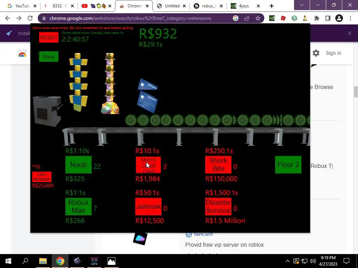Image resolution: width=358 pixels, height=268 pixels.
Task: Go forward to next page
Action: point(19,18)
